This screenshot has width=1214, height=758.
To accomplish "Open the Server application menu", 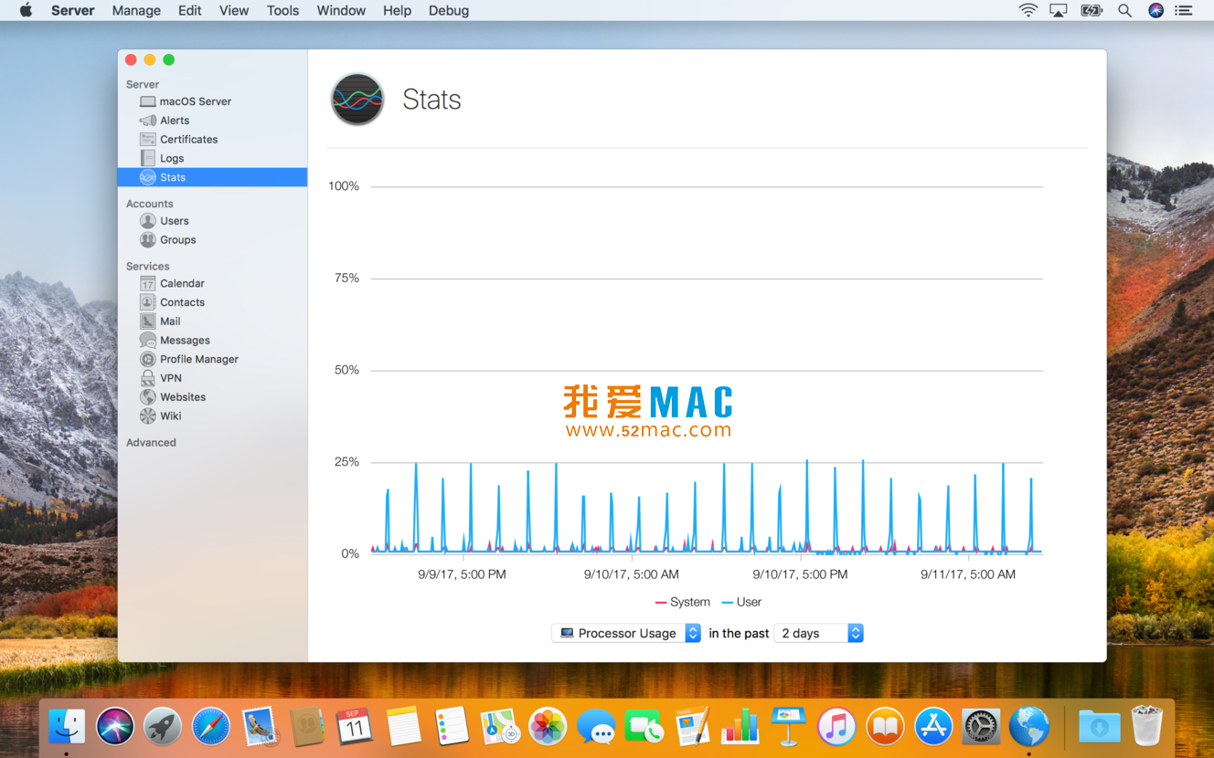I will (72, 10).
